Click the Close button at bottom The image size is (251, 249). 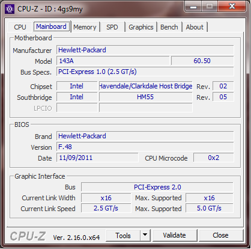coord(220,235)
